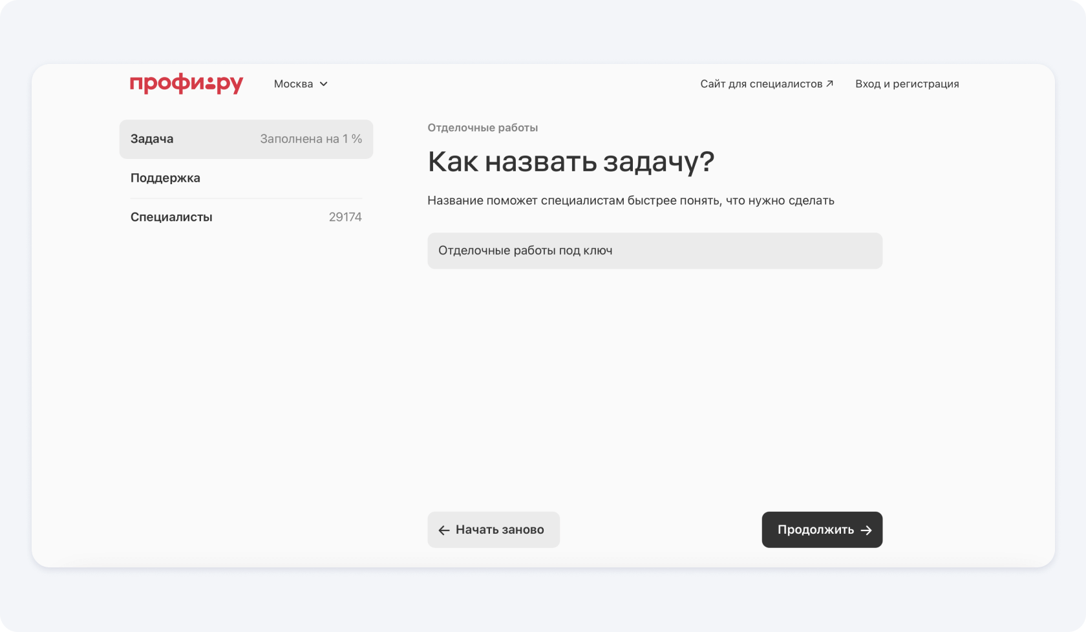Click the description text below the heading
The height and width of the screenshot is (632, 1086).
[x=630, y=200]
